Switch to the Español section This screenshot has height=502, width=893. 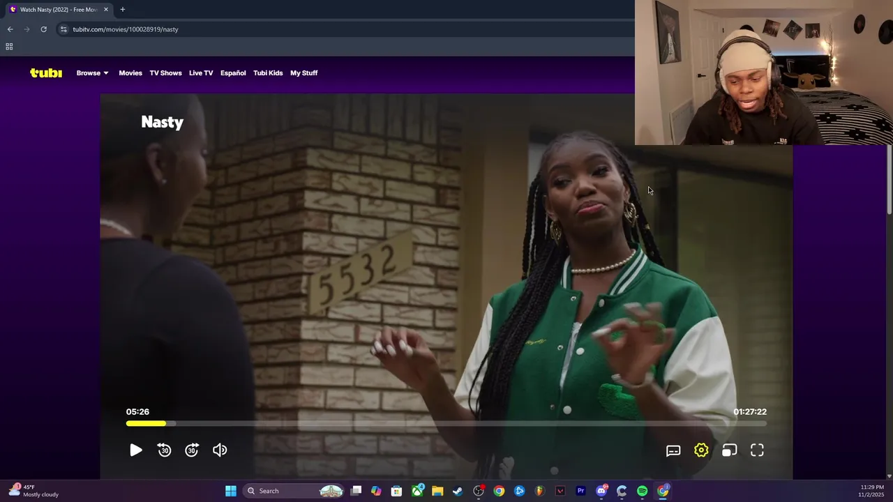click(x=233, y=73)
